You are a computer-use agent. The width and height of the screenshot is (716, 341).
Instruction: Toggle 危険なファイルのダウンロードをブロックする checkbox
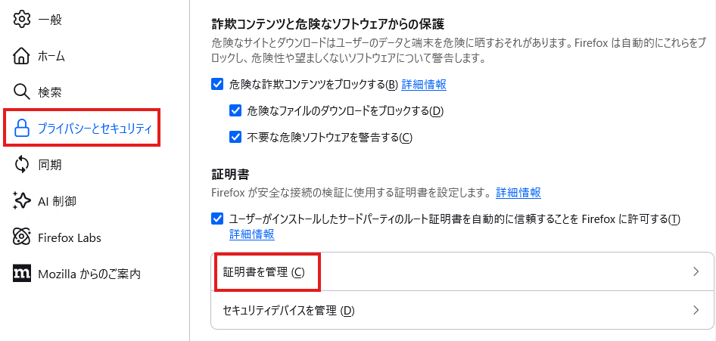(235, 111)
